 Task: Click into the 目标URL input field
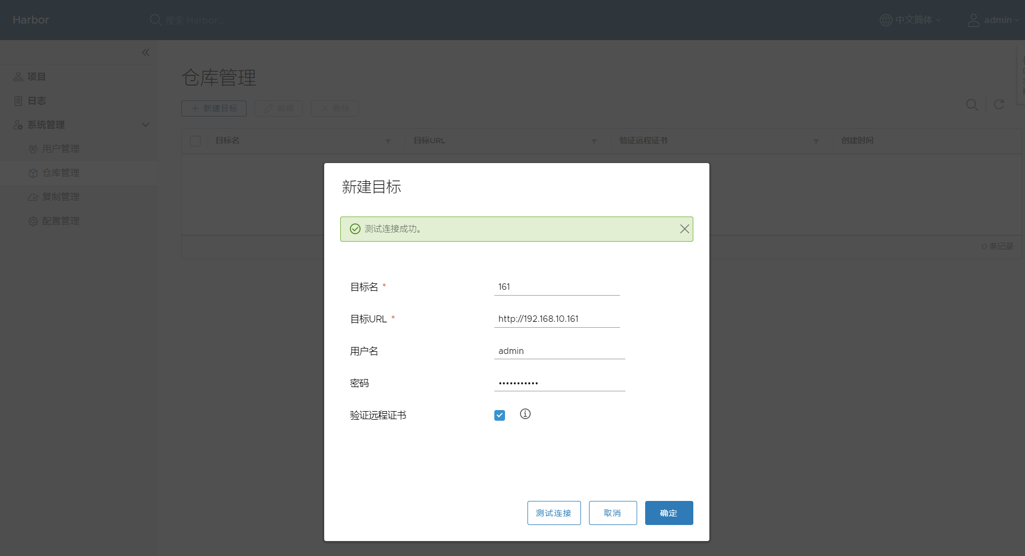pyautogui.click(x=556, y=319)
